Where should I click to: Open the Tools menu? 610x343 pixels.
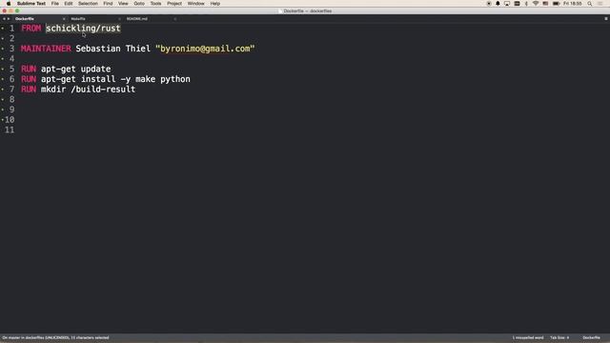click(x=155, y=4)
